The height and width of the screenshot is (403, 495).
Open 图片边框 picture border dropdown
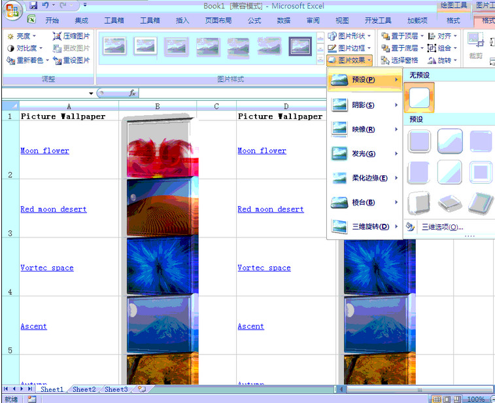[x=349, y=48]
